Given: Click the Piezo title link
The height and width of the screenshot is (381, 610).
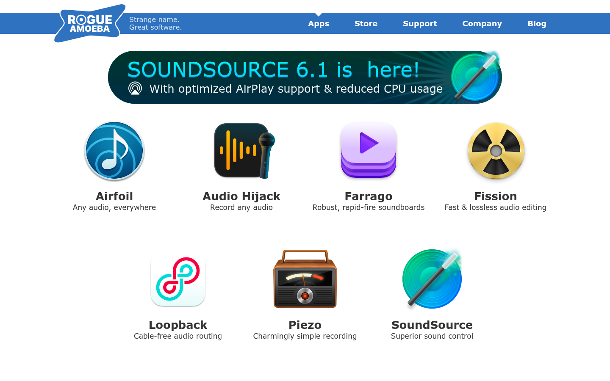Looking at the screenshot, I should click(305, 325).
